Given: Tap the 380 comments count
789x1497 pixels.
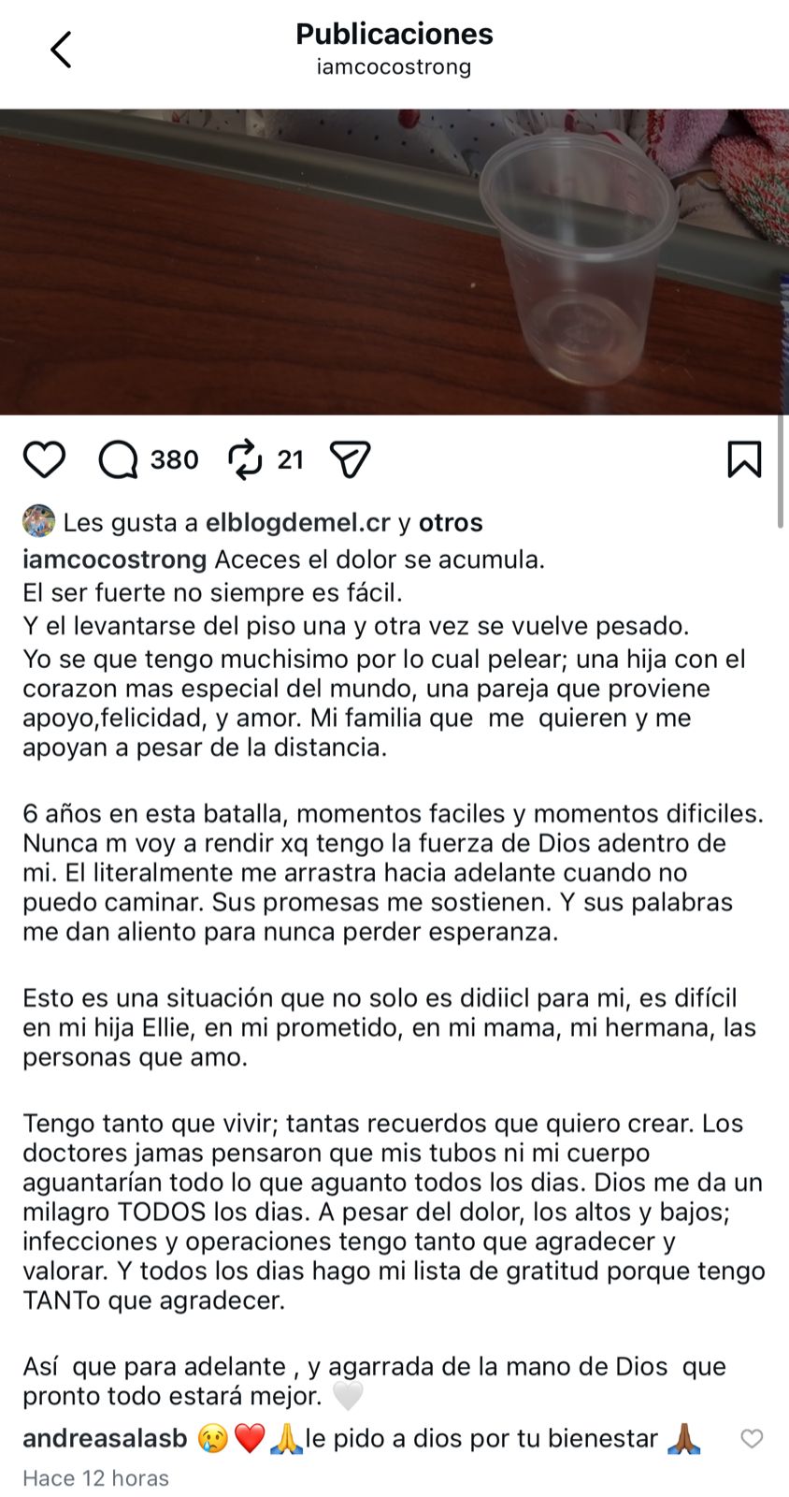Looking at the screenshot, I should [174, 459].
